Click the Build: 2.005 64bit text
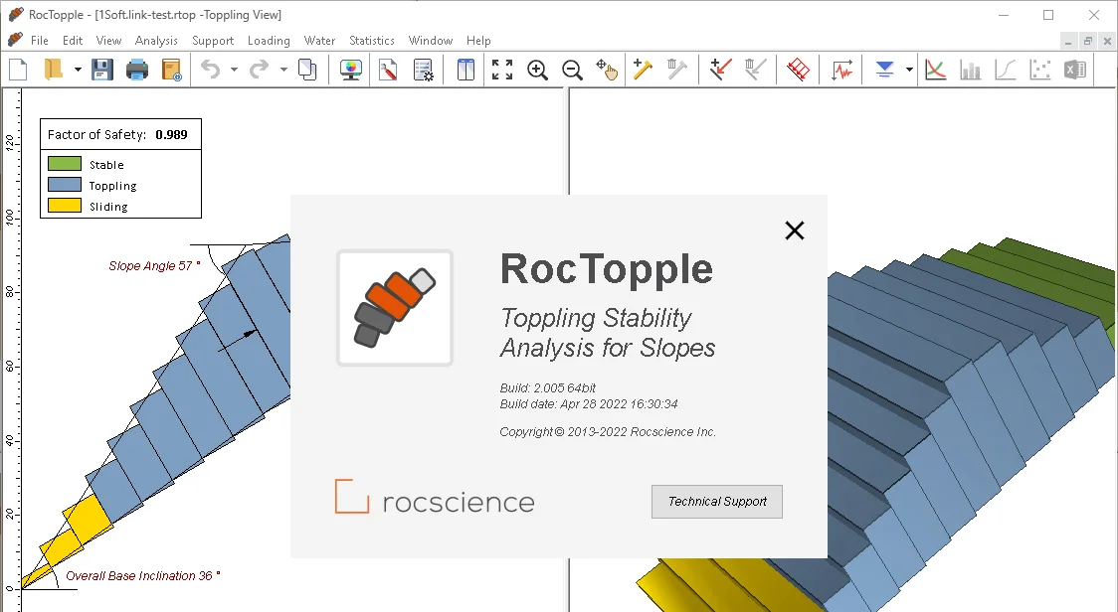Image resolution: width=1118 pixels, height=612 pixels. tap(548, 388)
